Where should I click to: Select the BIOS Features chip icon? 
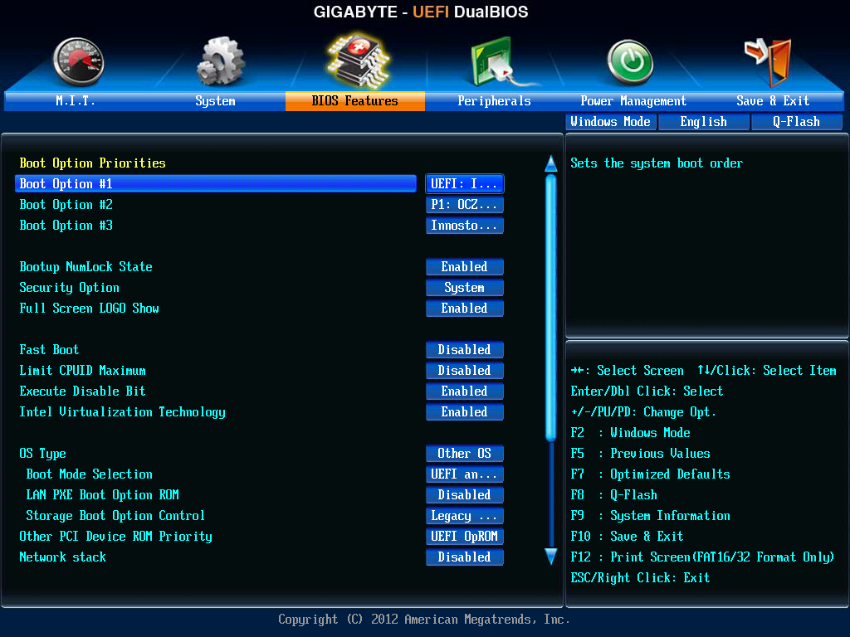(x=358, y=61)
